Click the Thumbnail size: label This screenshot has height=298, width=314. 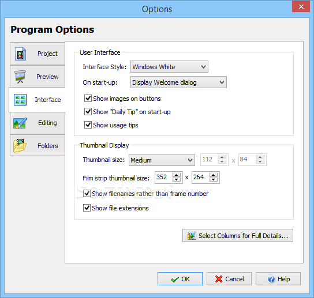tap(104, 160)
